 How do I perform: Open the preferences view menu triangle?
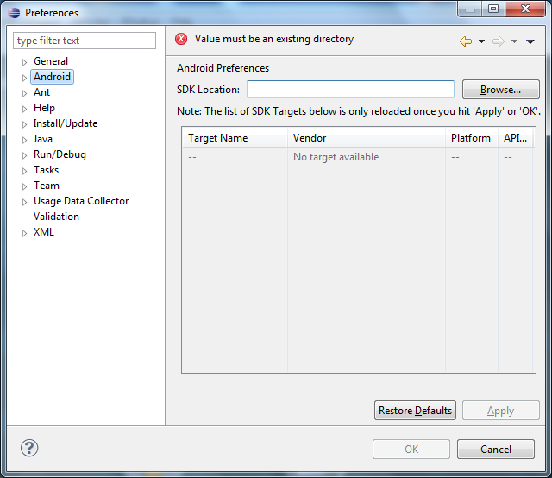[530, 41]
